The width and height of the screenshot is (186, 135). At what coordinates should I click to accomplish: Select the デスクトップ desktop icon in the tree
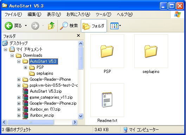(x=5, y=43)
